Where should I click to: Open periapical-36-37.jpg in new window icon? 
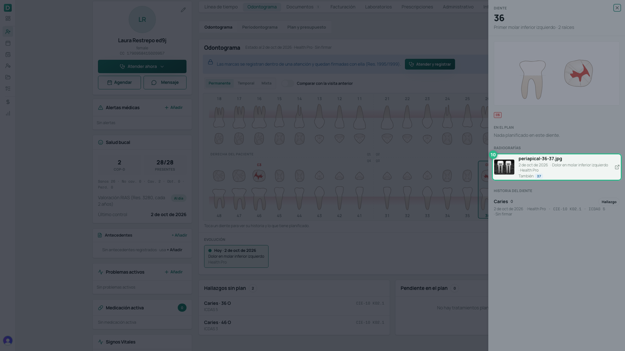617,167
